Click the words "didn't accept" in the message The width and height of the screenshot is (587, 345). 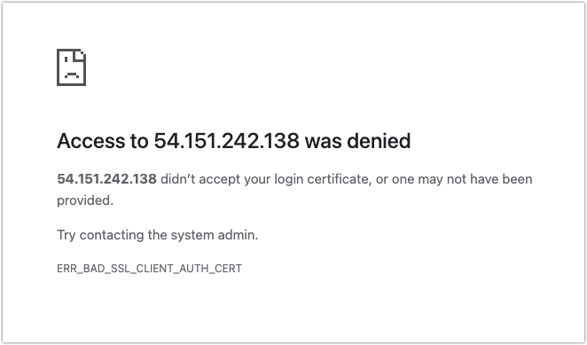[x=200, y=179]
